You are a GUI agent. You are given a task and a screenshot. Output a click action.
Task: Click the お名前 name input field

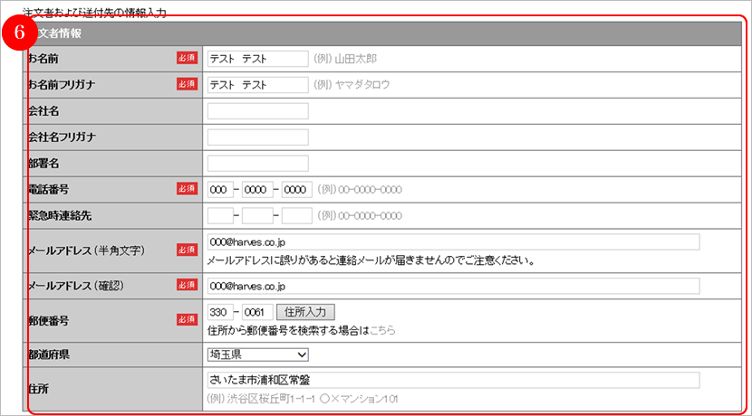257,59
